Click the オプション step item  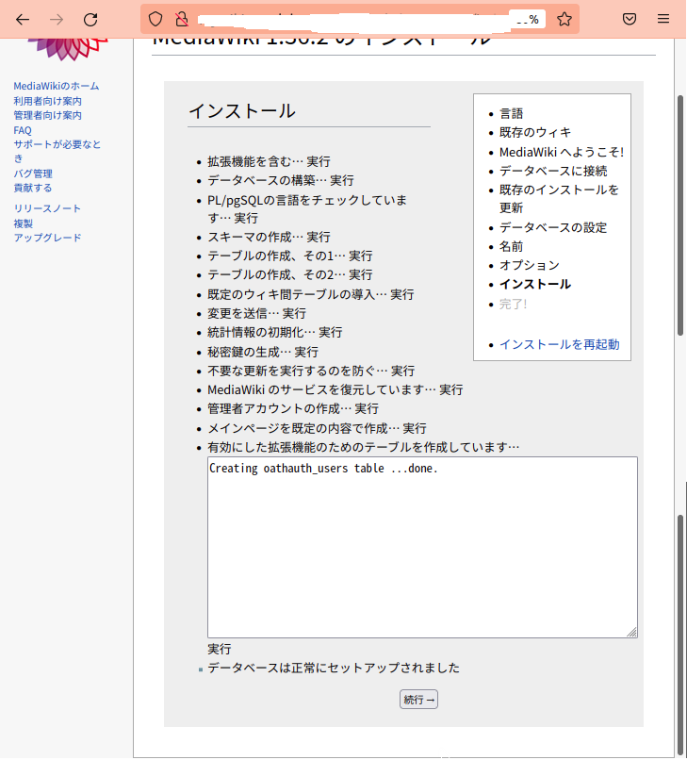(x=529, y=266)
